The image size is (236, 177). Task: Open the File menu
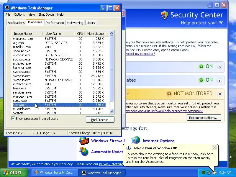(x=8, y=14)
